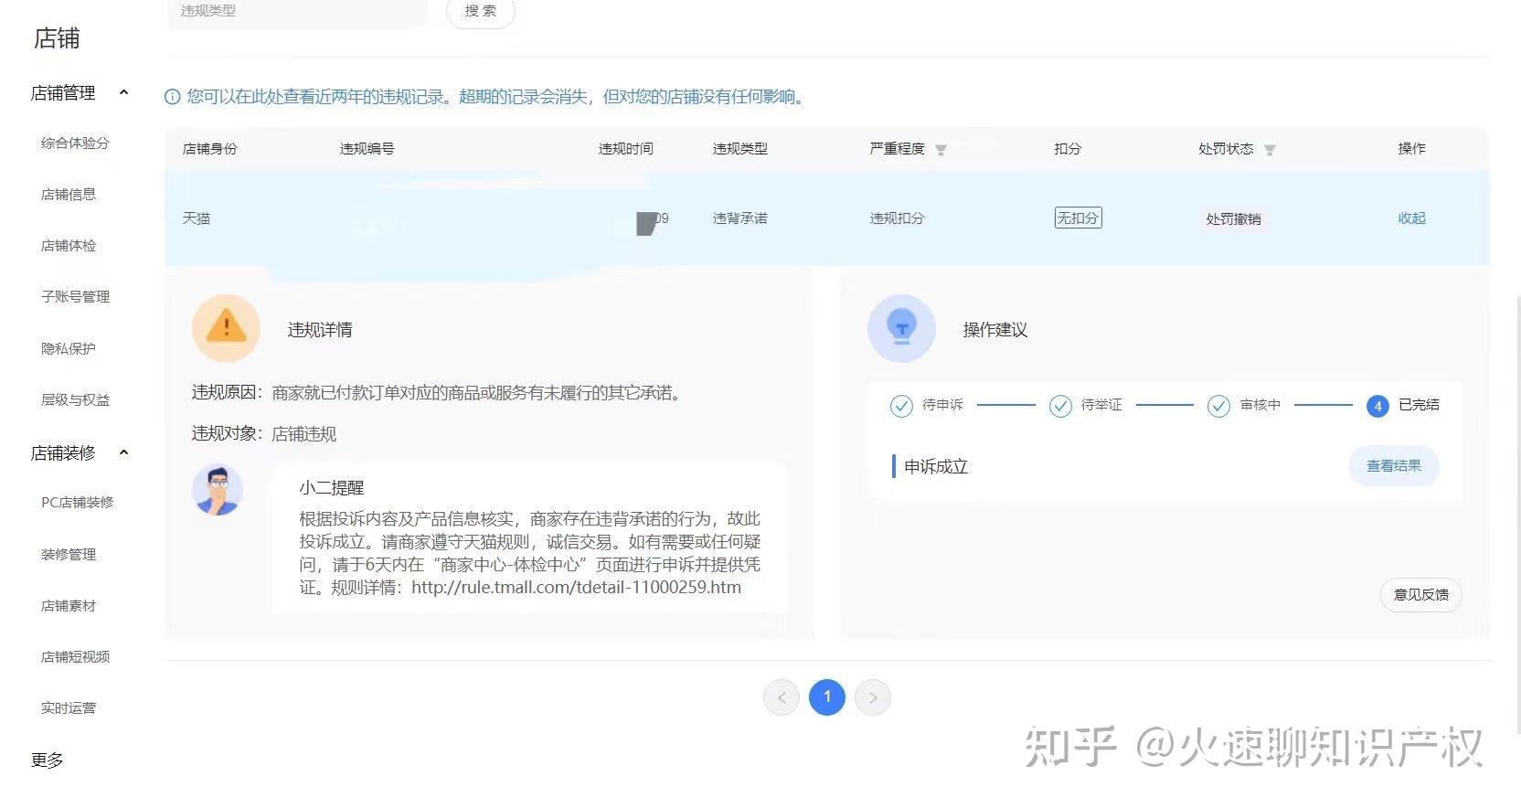Image resolution: width=1521 pixels, height=808 pixels.
Task: Click the 扣分 column header
Action: pos(1068,149)
